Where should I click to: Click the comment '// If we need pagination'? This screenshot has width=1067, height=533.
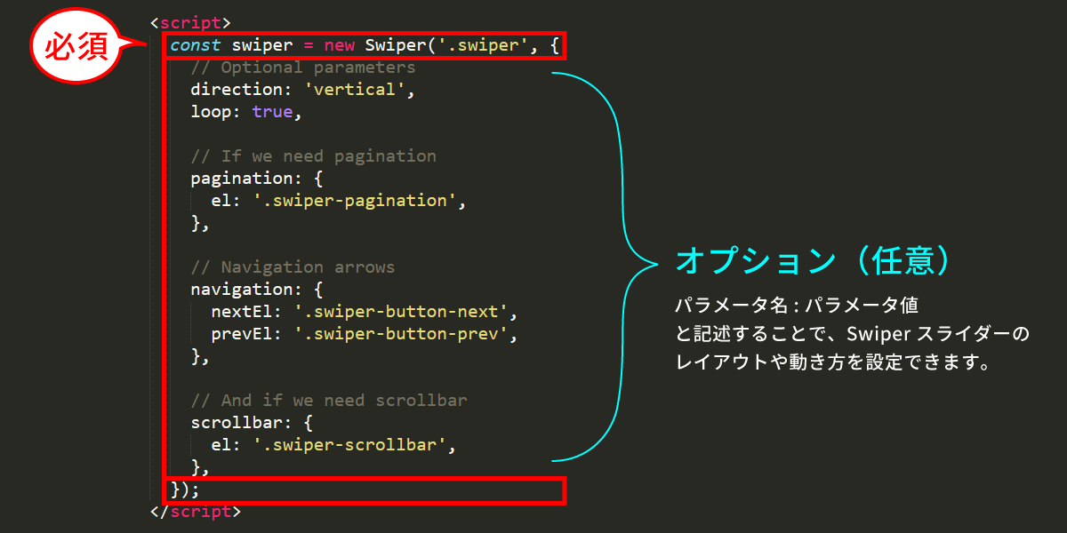pos(314,155)
